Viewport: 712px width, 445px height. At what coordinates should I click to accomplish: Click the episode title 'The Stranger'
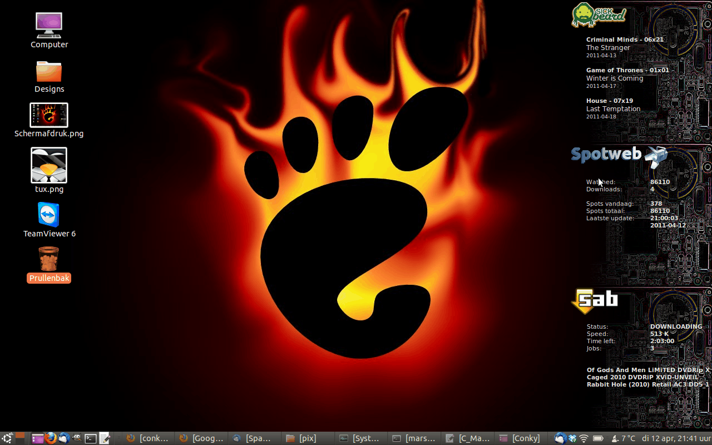pyautogui.click(x=608, y=48)
